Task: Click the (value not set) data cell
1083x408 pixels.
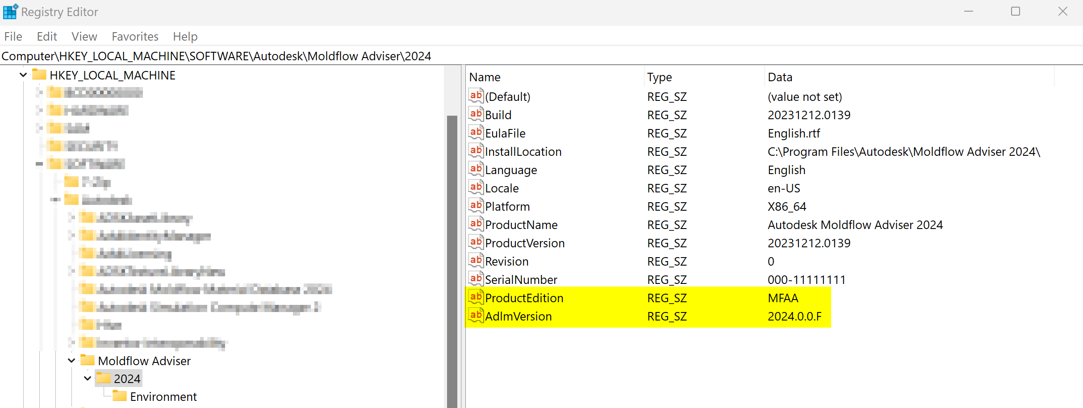Action: [805, 96]
